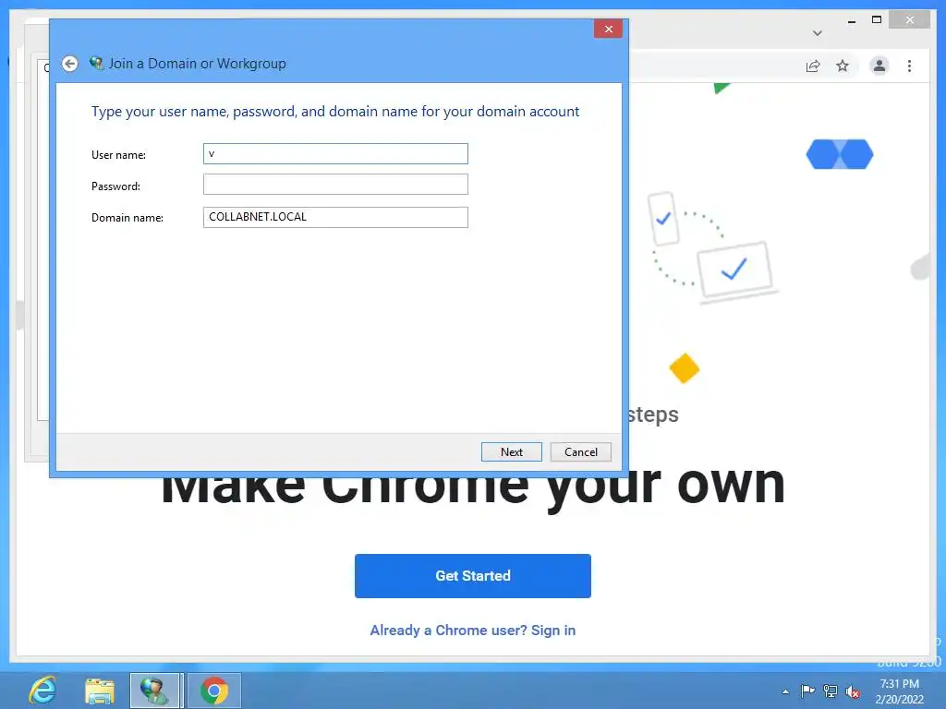Bookmark this tab with the star icon
Image resolution: width=946 pixels, height=709 pixels.
click(843, 66)
